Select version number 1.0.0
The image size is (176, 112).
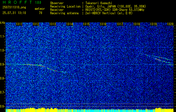tap(38, 3)
